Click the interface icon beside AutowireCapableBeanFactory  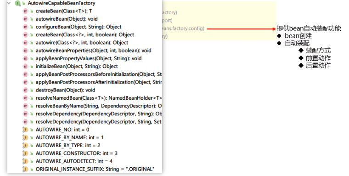coord(17,3)
